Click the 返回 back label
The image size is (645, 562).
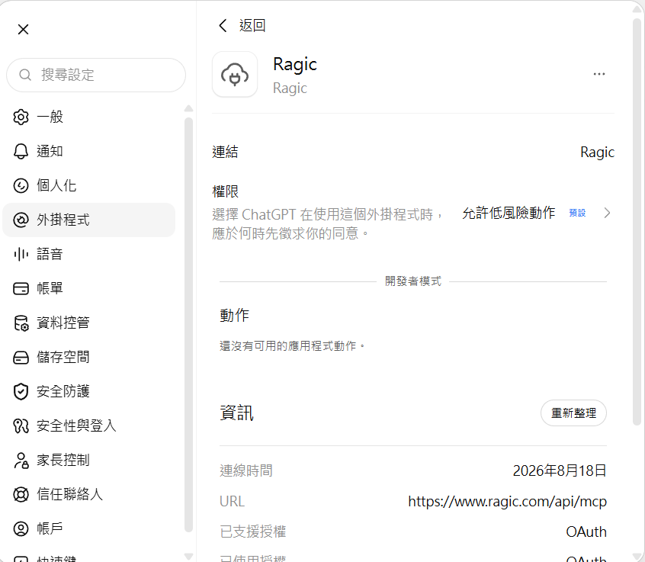pos(252,25)
